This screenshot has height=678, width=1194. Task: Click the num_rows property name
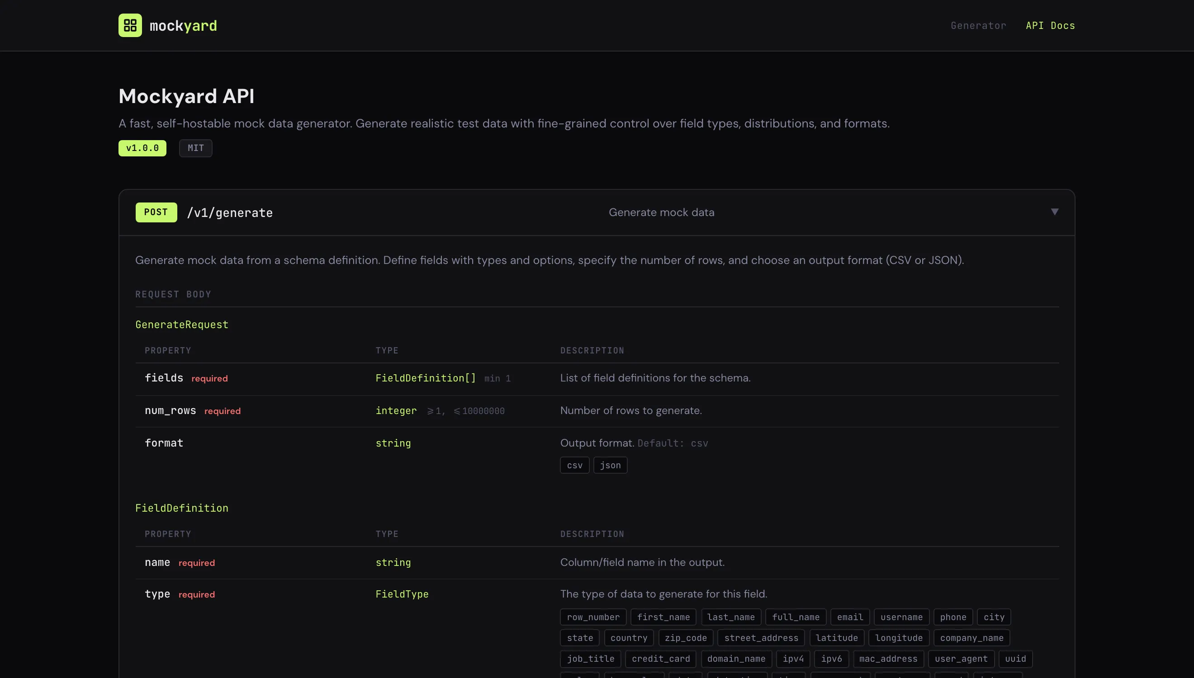tap(171, 410)
